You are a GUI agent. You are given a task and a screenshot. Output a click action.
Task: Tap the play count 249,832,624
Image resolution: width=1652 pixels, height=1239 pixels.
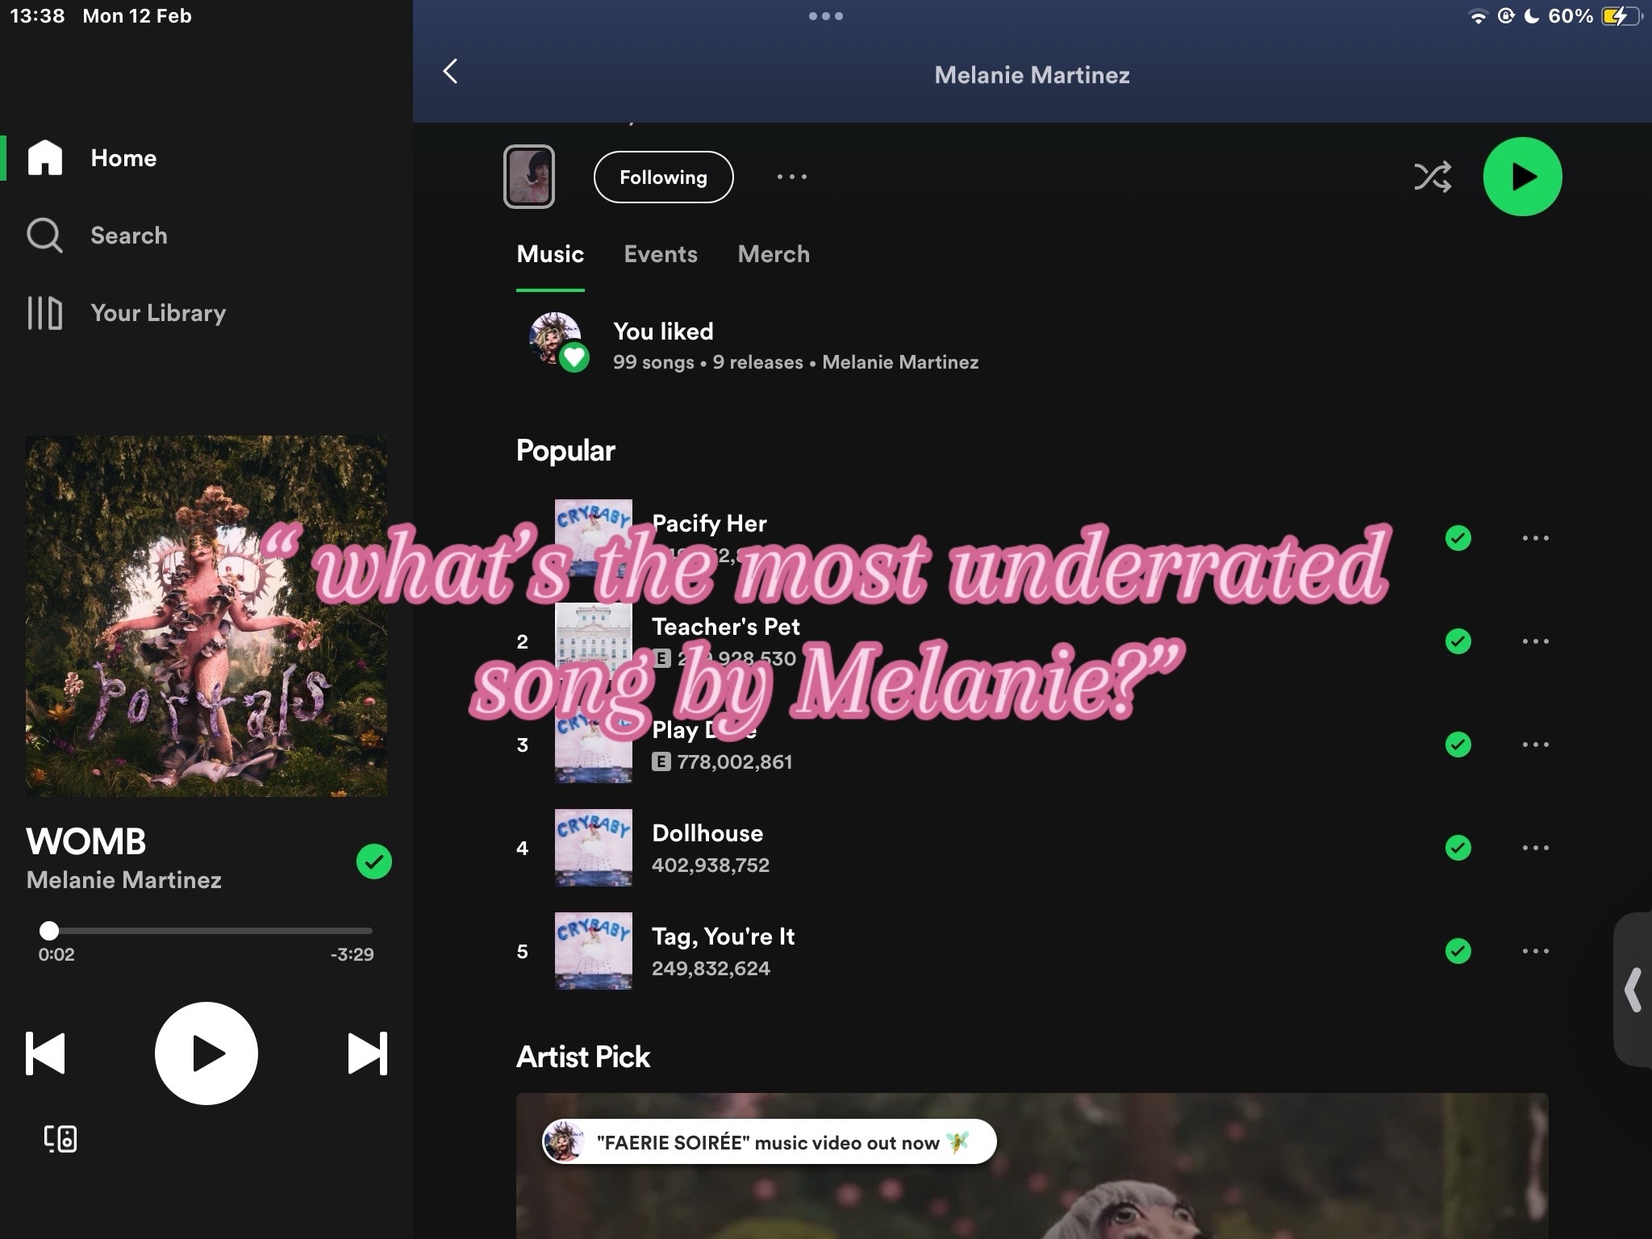click(711, 969)
